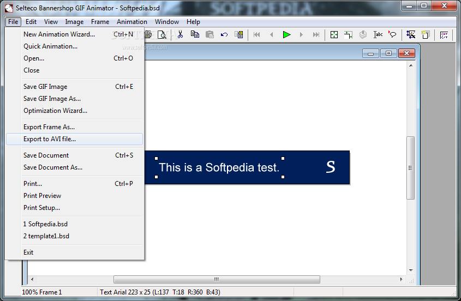Screen dimensions: 461x301
Task: Open the Frame menu
Action: tap(100, 22)
